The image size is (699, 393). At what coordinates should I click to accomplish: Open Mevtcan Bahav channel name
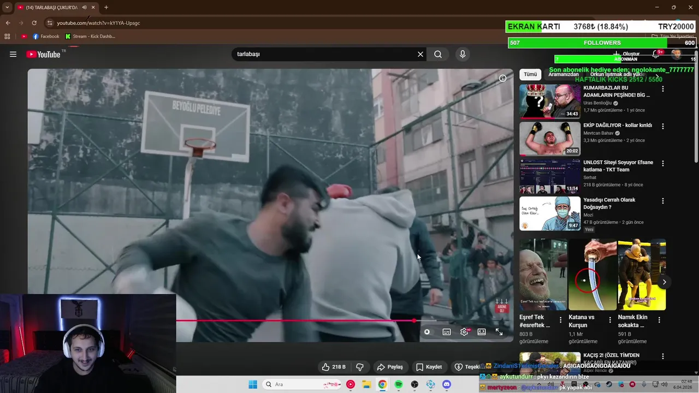click(598, 133)
